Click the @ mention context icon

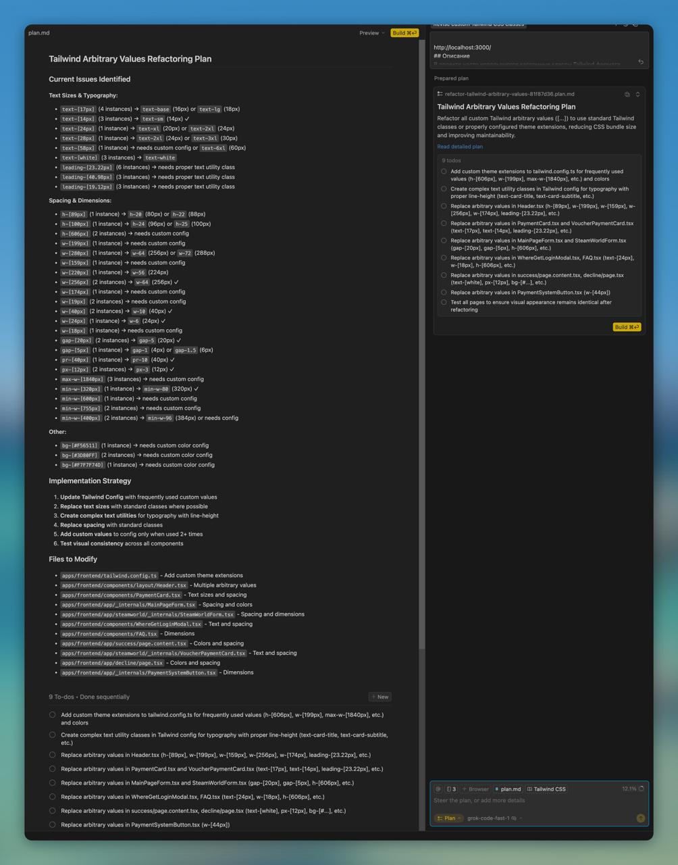click(x=438, y=789)
